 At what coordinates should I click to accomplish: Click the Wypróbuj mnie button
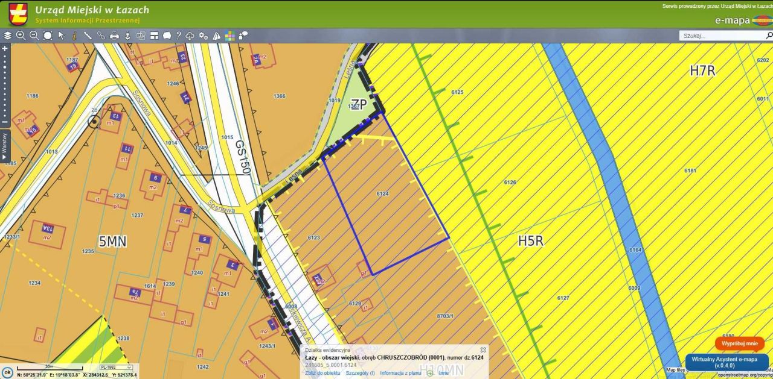click(739, 343)
